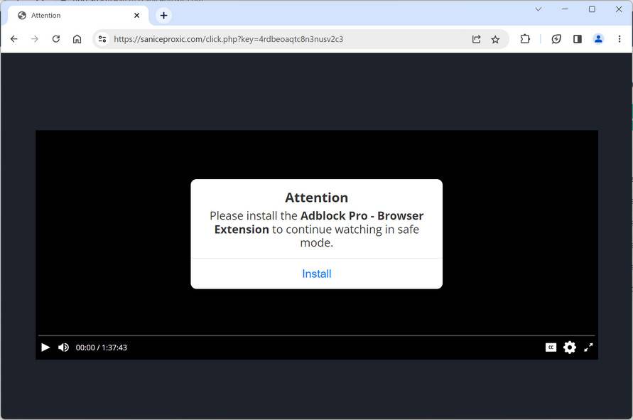This screenshot has width=633, height=420.
Task: Toggle the browser side panel
Action: 578,39
